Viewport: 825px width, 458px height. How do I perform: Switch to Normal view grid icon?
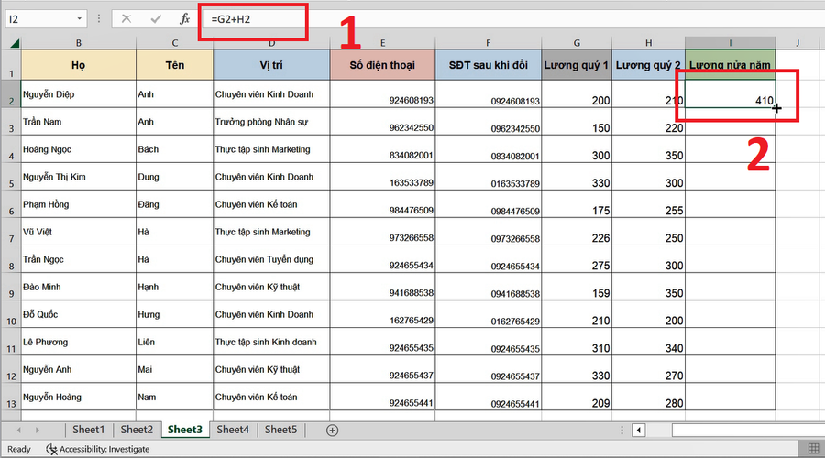click(x=813, y=449)
